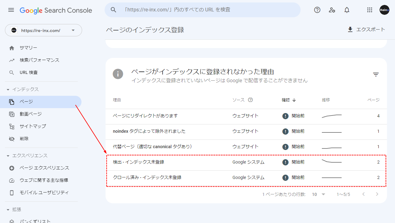Image resolution: width=395 pixels, height=223 pixels.
Task: Open the table filter icon
Action: pyautogui.click(x=376, y=75)
